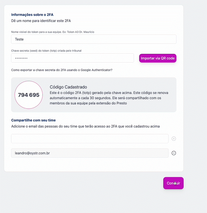Focus the masked secret key seed field
The height and width of the screenshot is (213, 207).
[x=73, y=58]
